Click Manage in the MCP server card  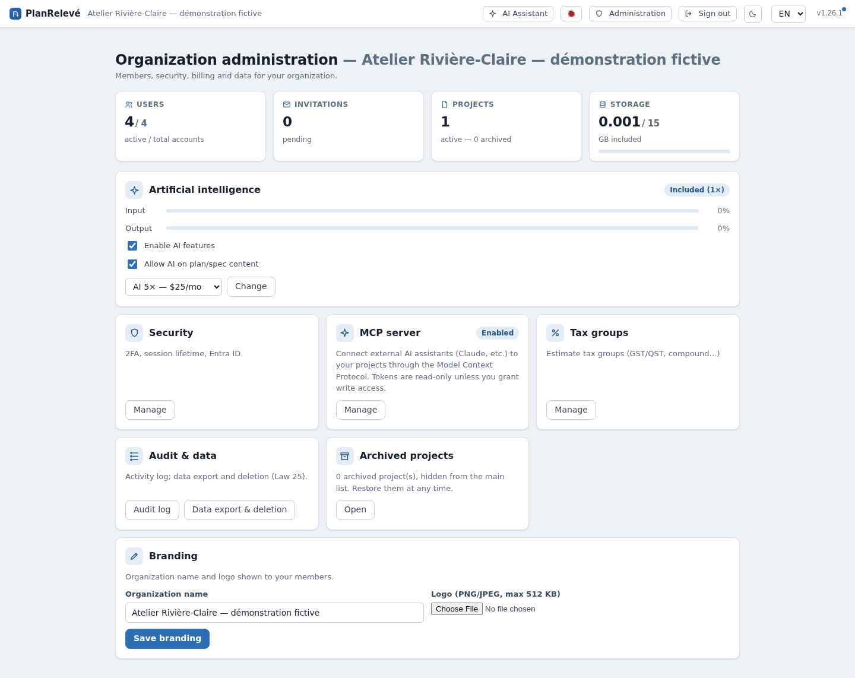point(360,410)
